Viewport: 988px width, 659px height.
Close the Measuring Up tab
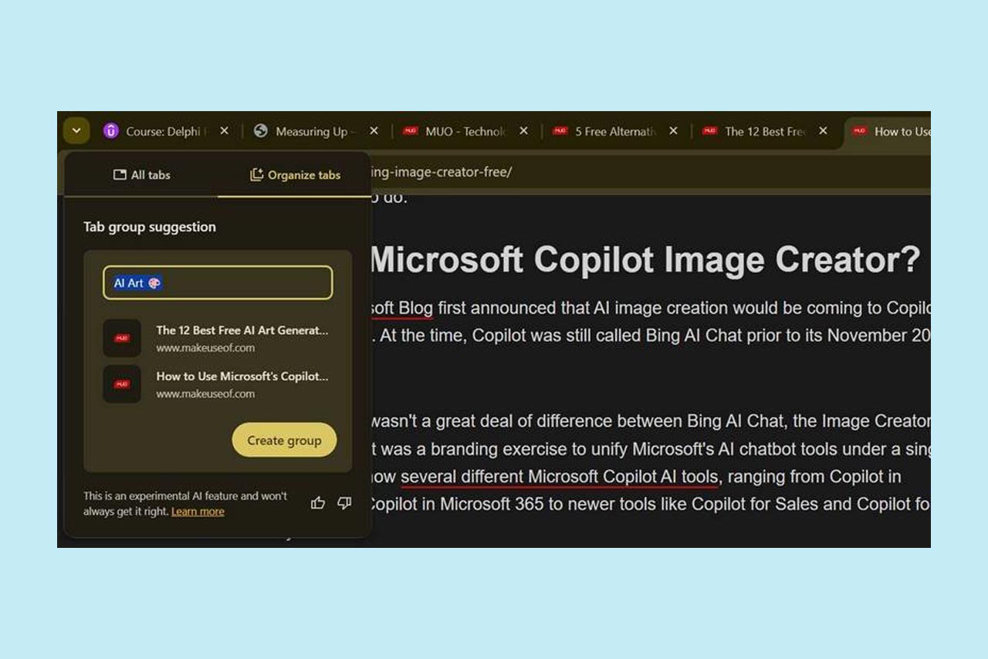point(374,131)
